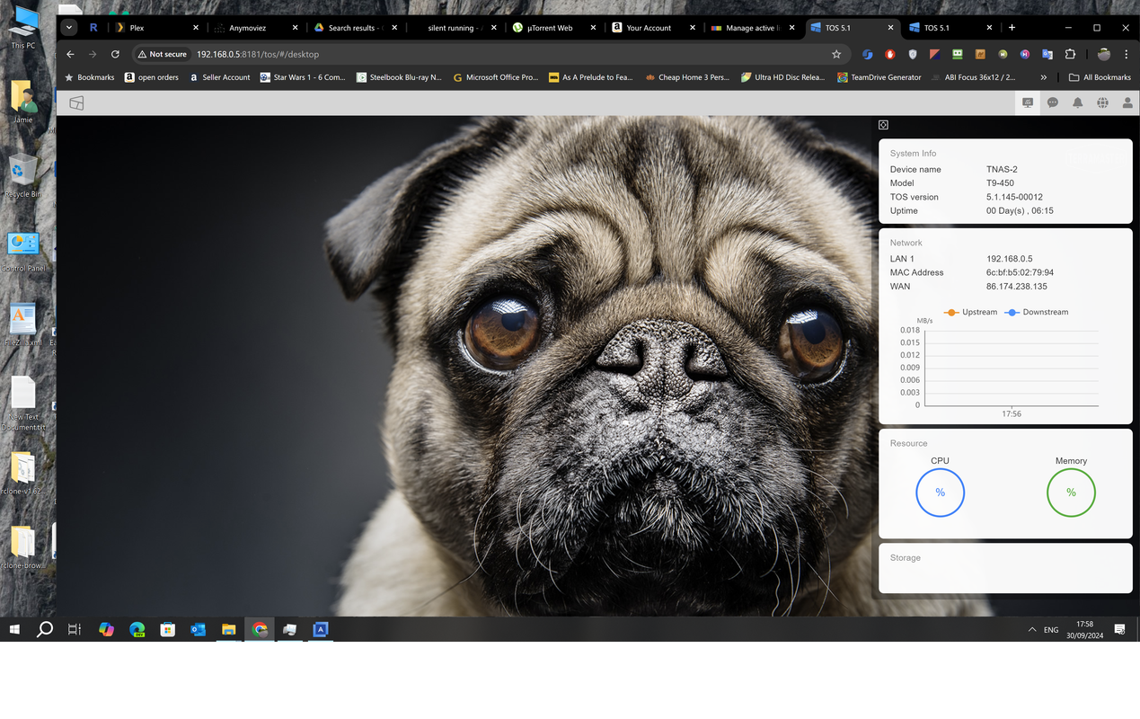Open the Chrome Extensions puzzle icon
The width and height of the screenshot is (1140, 719).
pos(1070,54)
